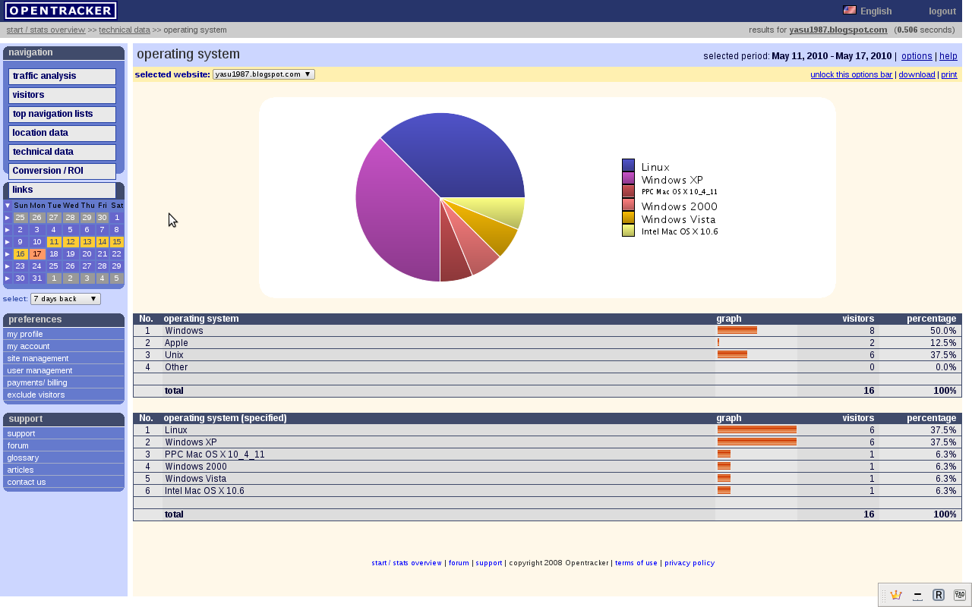The width and height of the screenshot is (972, 607).
Task: Click logout in the top-right corner
Action: 942,11
